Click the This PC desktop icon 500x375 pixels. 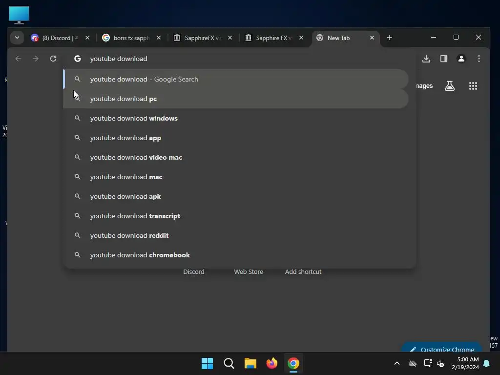click(19, 15)
